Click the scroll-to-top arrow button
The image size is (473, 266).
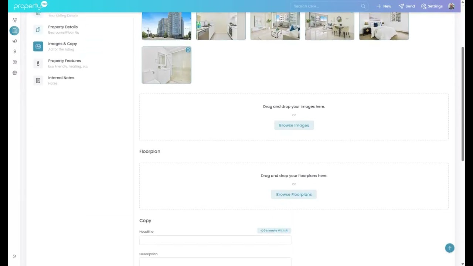[450, 248]
